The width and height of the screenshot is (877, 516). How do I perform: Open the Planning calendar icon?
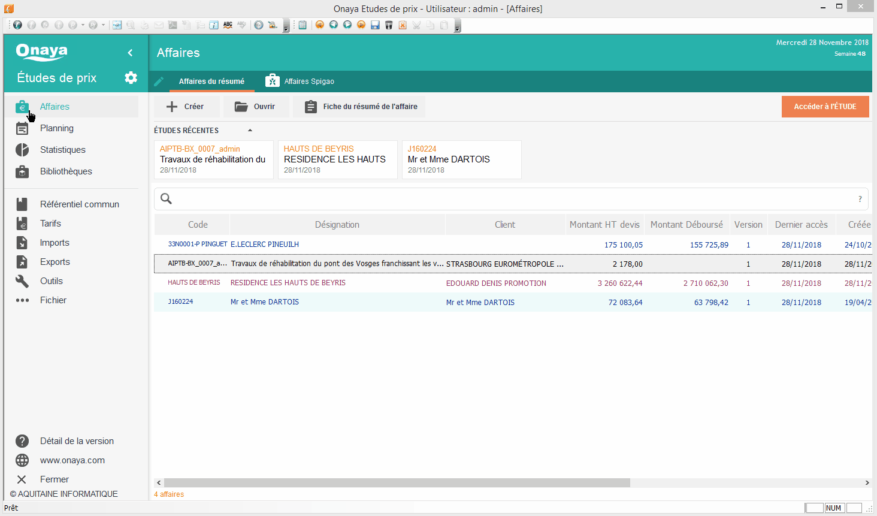[x=22, y=128]
